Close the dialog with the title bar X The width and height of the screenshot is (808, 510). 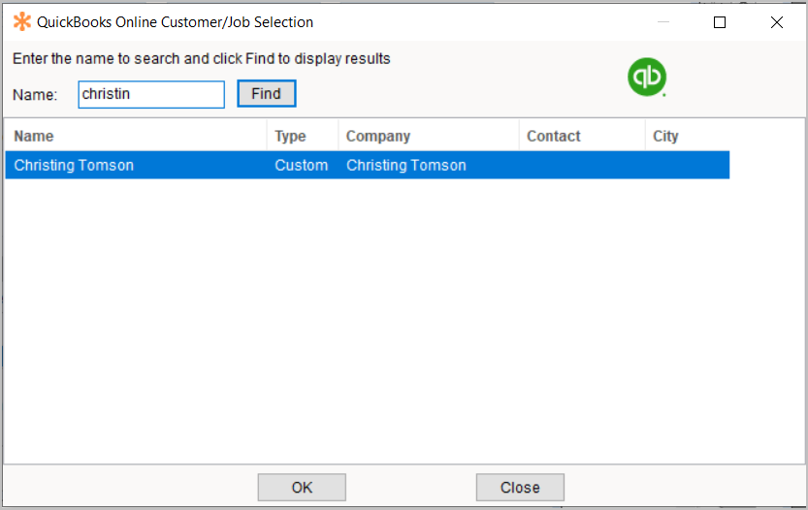tap(776, 21)
